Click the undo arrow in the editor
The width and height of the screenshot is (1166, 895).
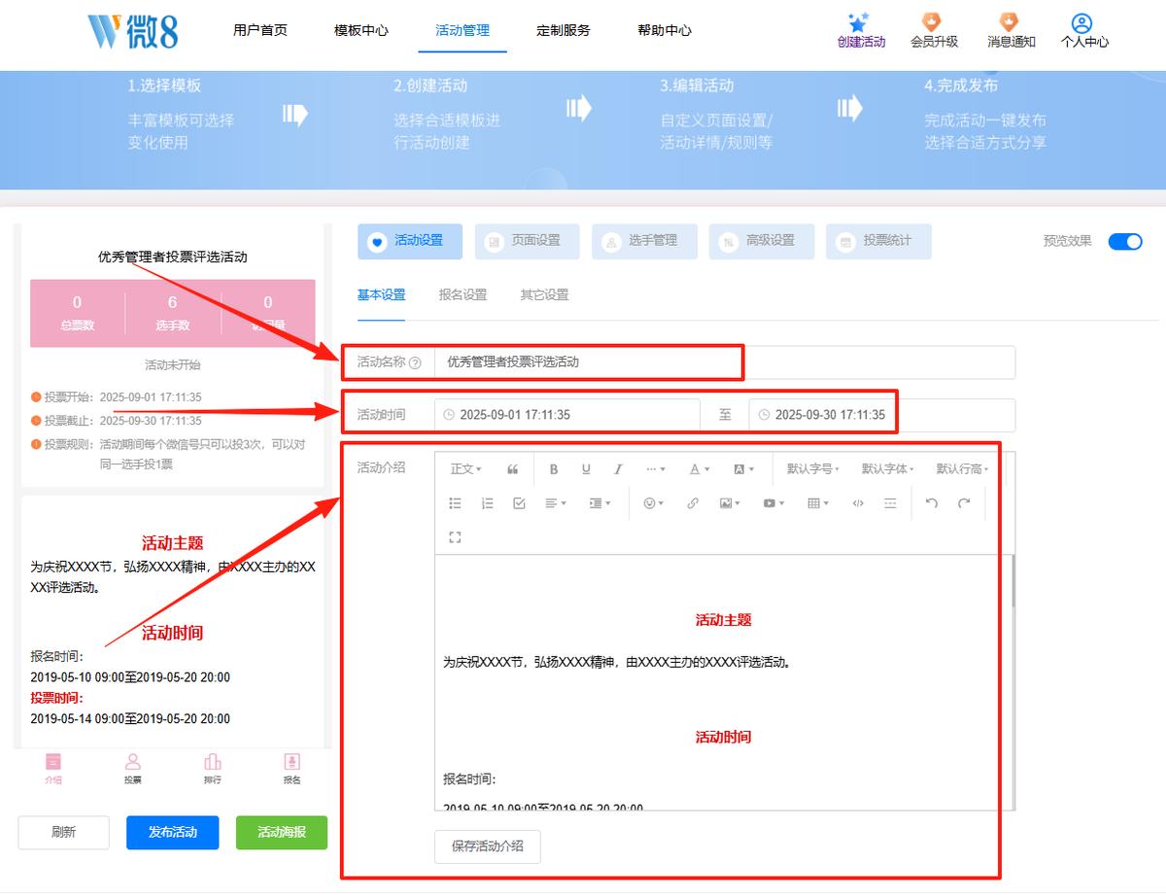click(932, 503)
